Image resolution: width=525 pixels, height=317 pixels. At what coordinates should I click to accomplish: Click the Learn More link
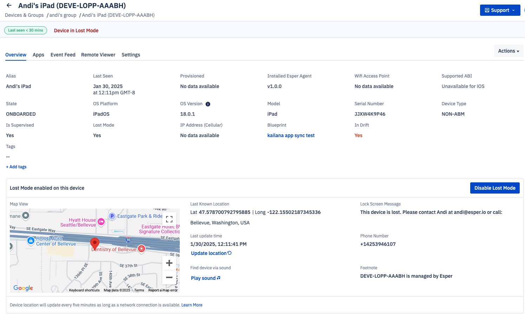point(192,305)
